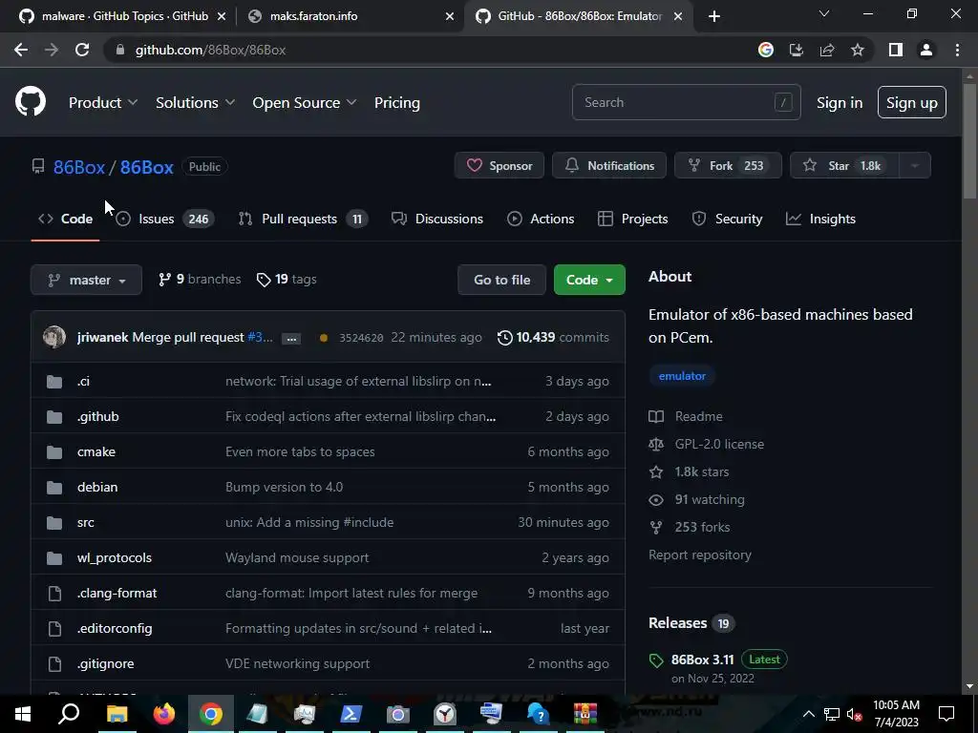Image resolution: width=978 pixels, height=733 pixels.
Task: Click the Sign in link
Action: (x=840, y=103)
